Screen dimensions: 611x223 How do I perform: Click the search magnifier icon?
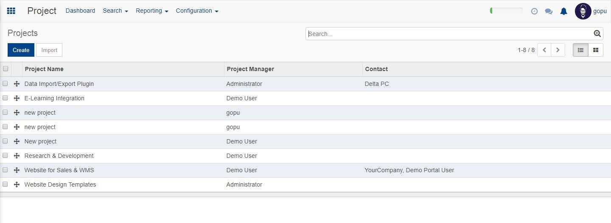click(x=597, y=34)
